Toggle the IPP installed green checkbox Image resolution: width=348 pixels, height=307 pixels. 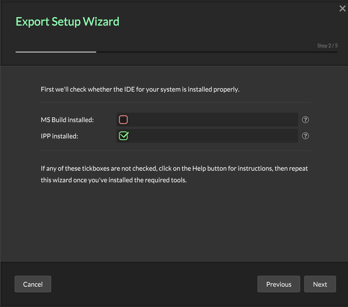click(x=123, y=136)
